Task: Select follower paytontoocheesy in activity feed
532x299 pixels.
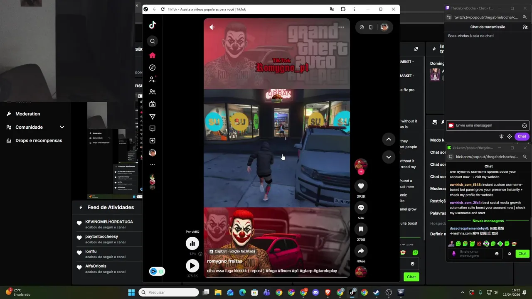Action: pyautogui.click(x=101, y=237)
